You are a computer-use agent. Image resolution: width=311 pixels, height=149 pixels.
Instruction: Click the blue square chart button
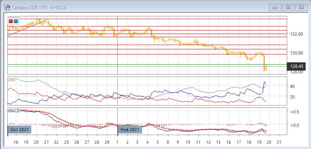click(x=16, y=21)
